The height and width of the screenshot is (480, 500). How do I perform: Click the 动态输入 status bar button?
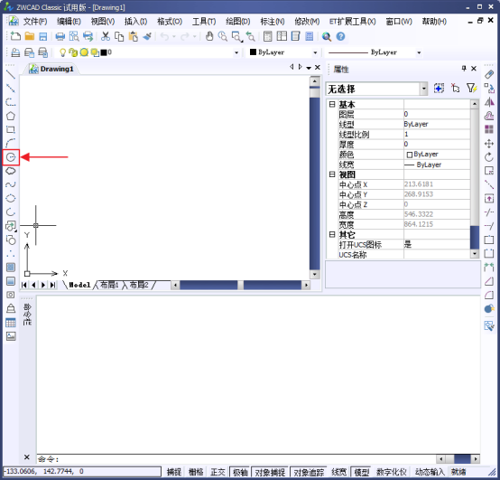click(x=430, y=472)
